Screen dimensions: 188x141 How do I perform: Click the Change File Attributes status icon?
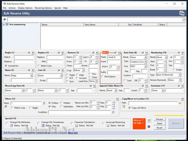(11, 126)
